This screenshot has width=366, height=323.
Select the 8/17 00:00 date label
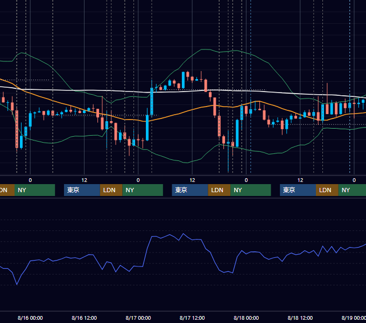point(138,318)
